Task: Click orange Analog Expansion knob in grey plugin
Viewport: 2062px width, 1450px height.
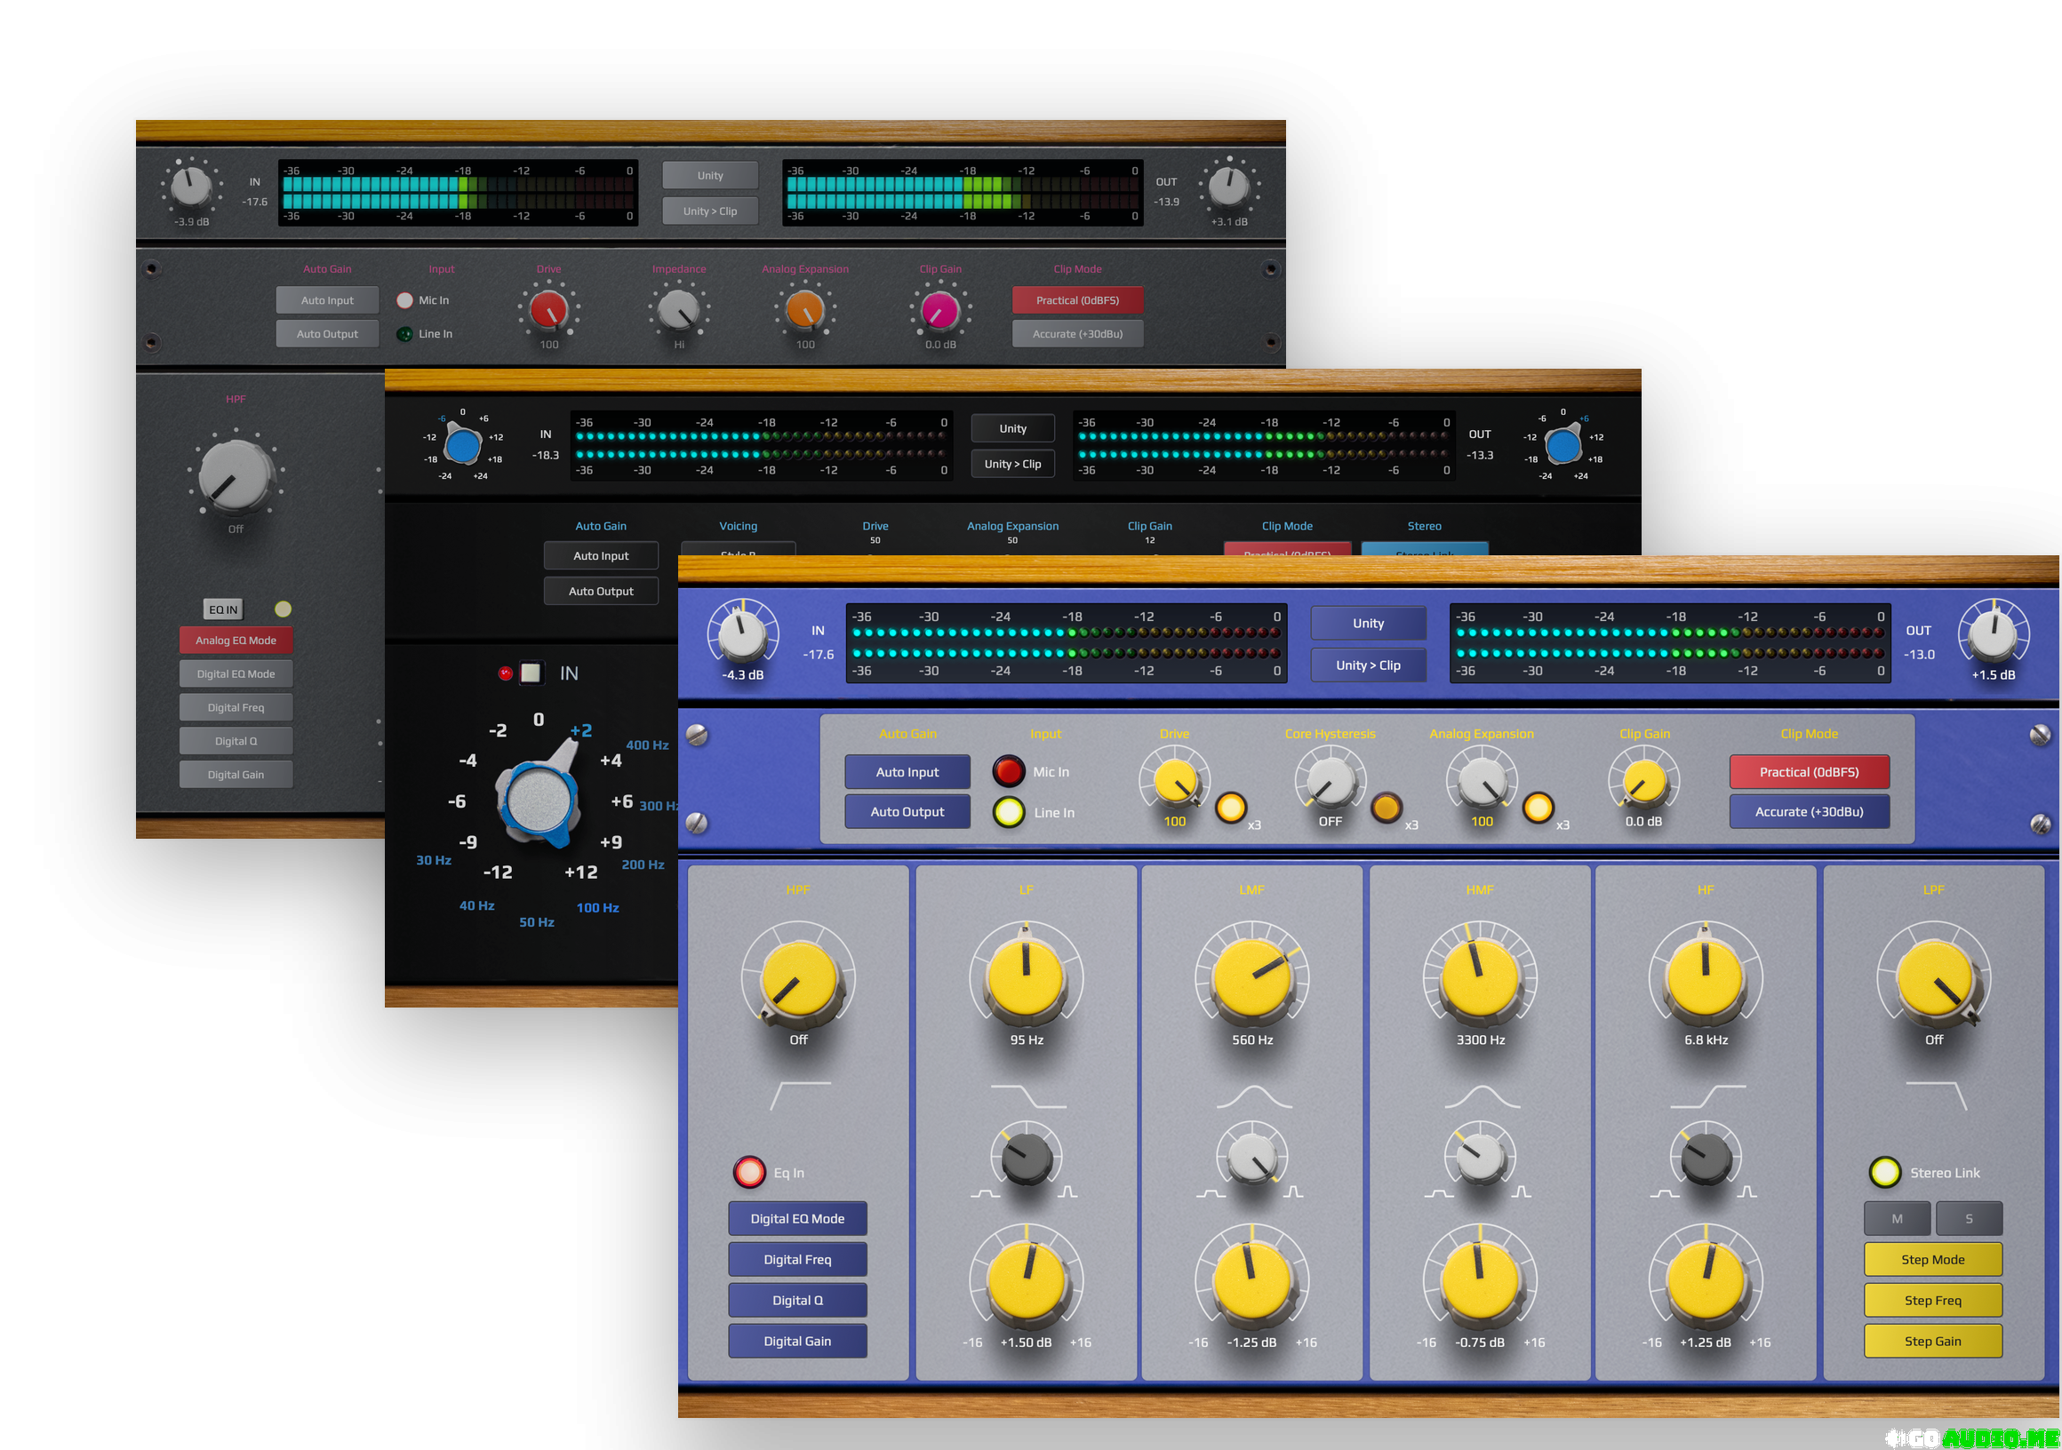Action: pos(805,310)
